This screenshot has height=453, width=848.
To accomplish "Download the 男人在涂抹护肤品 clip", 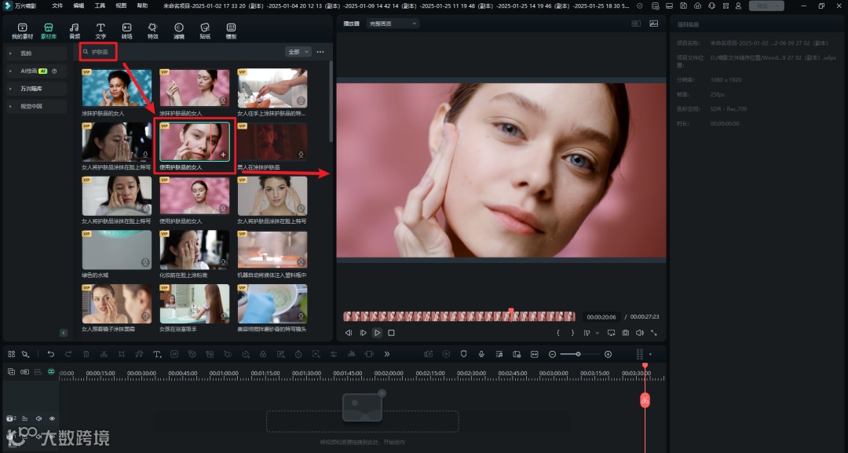I will [301, 155].
